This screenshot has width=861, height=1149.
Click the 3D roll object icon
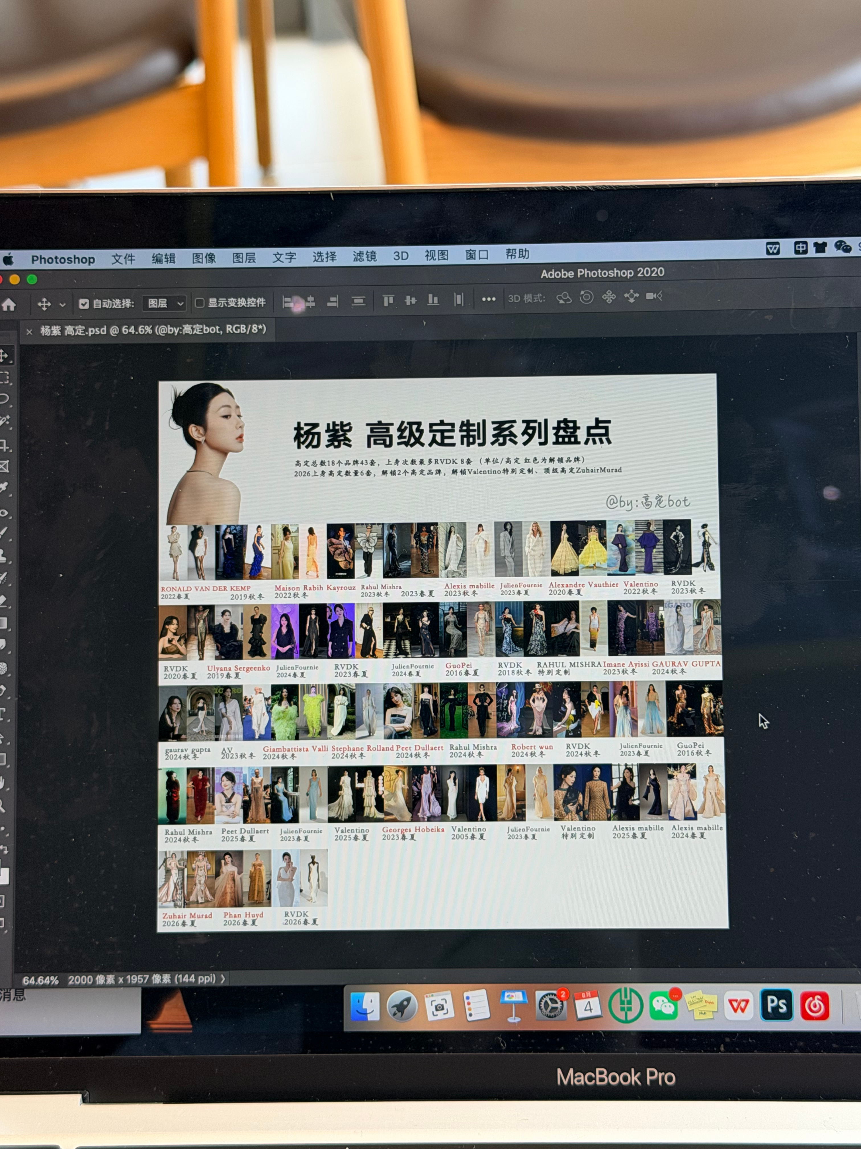click(x=587, y=297)
